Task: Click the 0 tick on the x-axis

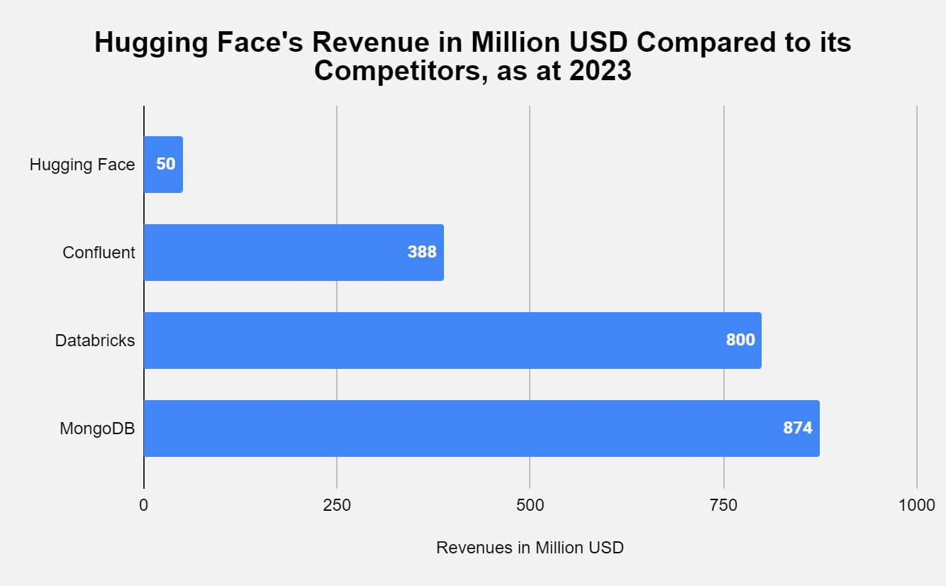Action: point(144,507)
